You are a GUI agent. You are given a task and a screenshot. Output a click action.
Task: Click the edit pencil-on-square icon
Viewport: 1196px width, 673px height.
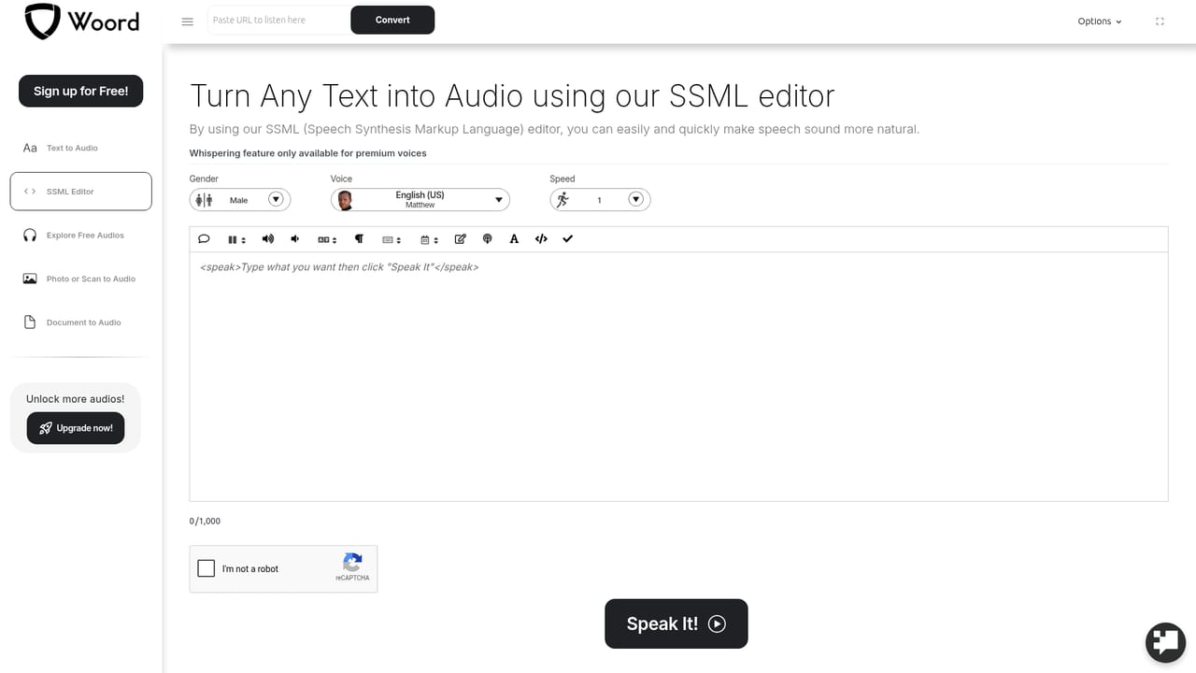pyautogui.click(x=460, y=239)
